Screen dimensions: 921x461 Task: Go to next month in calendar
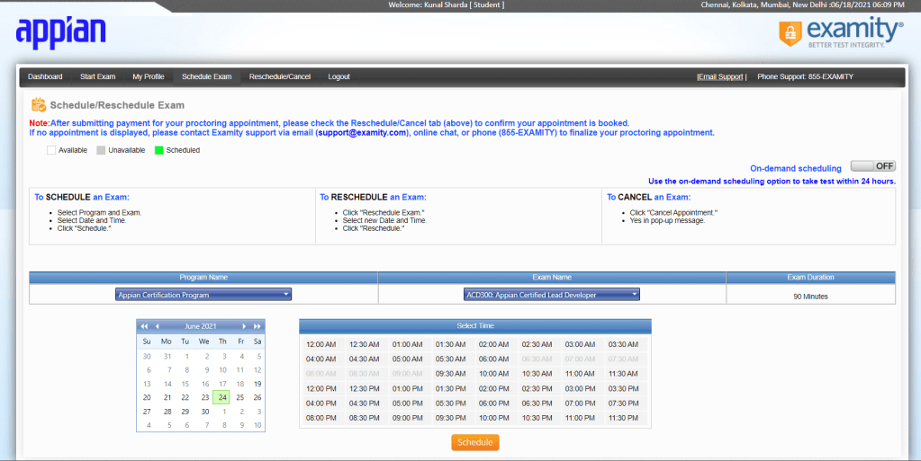244,326
